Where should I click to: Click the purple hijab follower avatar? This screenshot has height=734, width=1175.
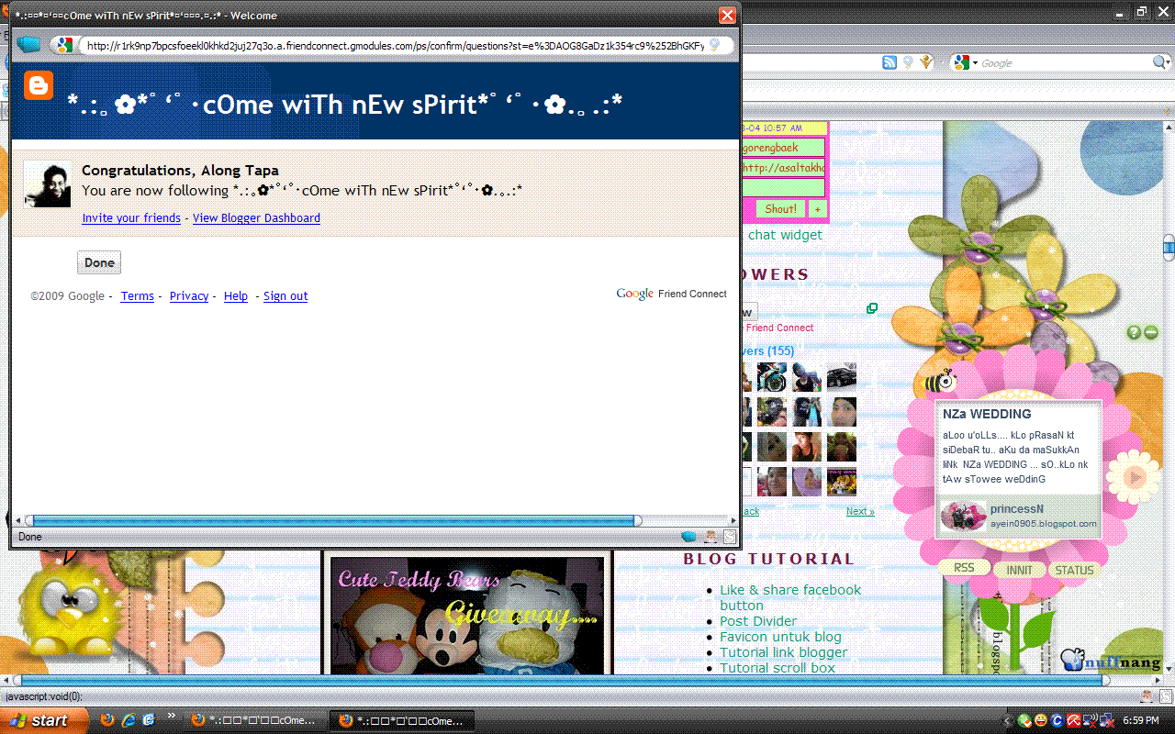coord(807,482)
